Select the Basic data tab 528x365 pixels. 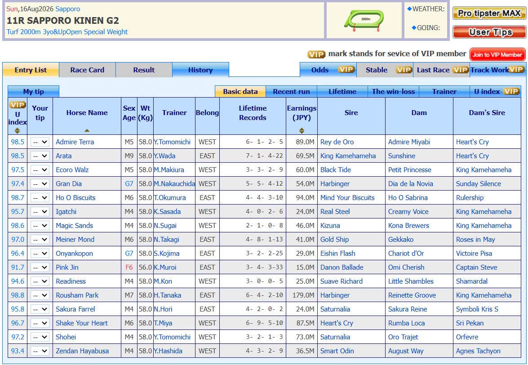(240, 91)
